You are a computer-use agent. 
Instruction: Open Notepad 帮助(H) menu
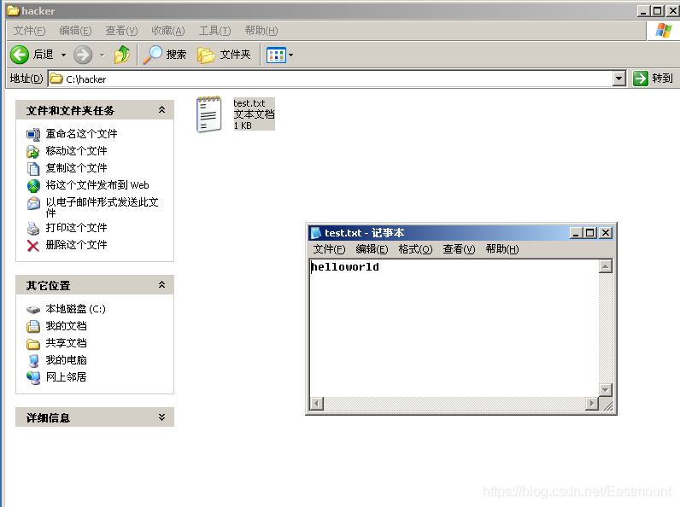(502, 249)
